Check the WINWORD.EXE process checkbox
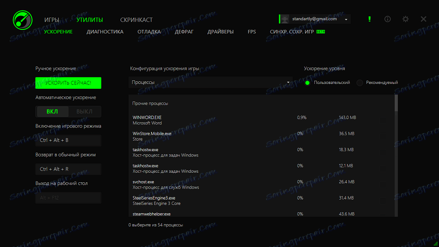Screen dimensions: 439x247 [383, 120]
